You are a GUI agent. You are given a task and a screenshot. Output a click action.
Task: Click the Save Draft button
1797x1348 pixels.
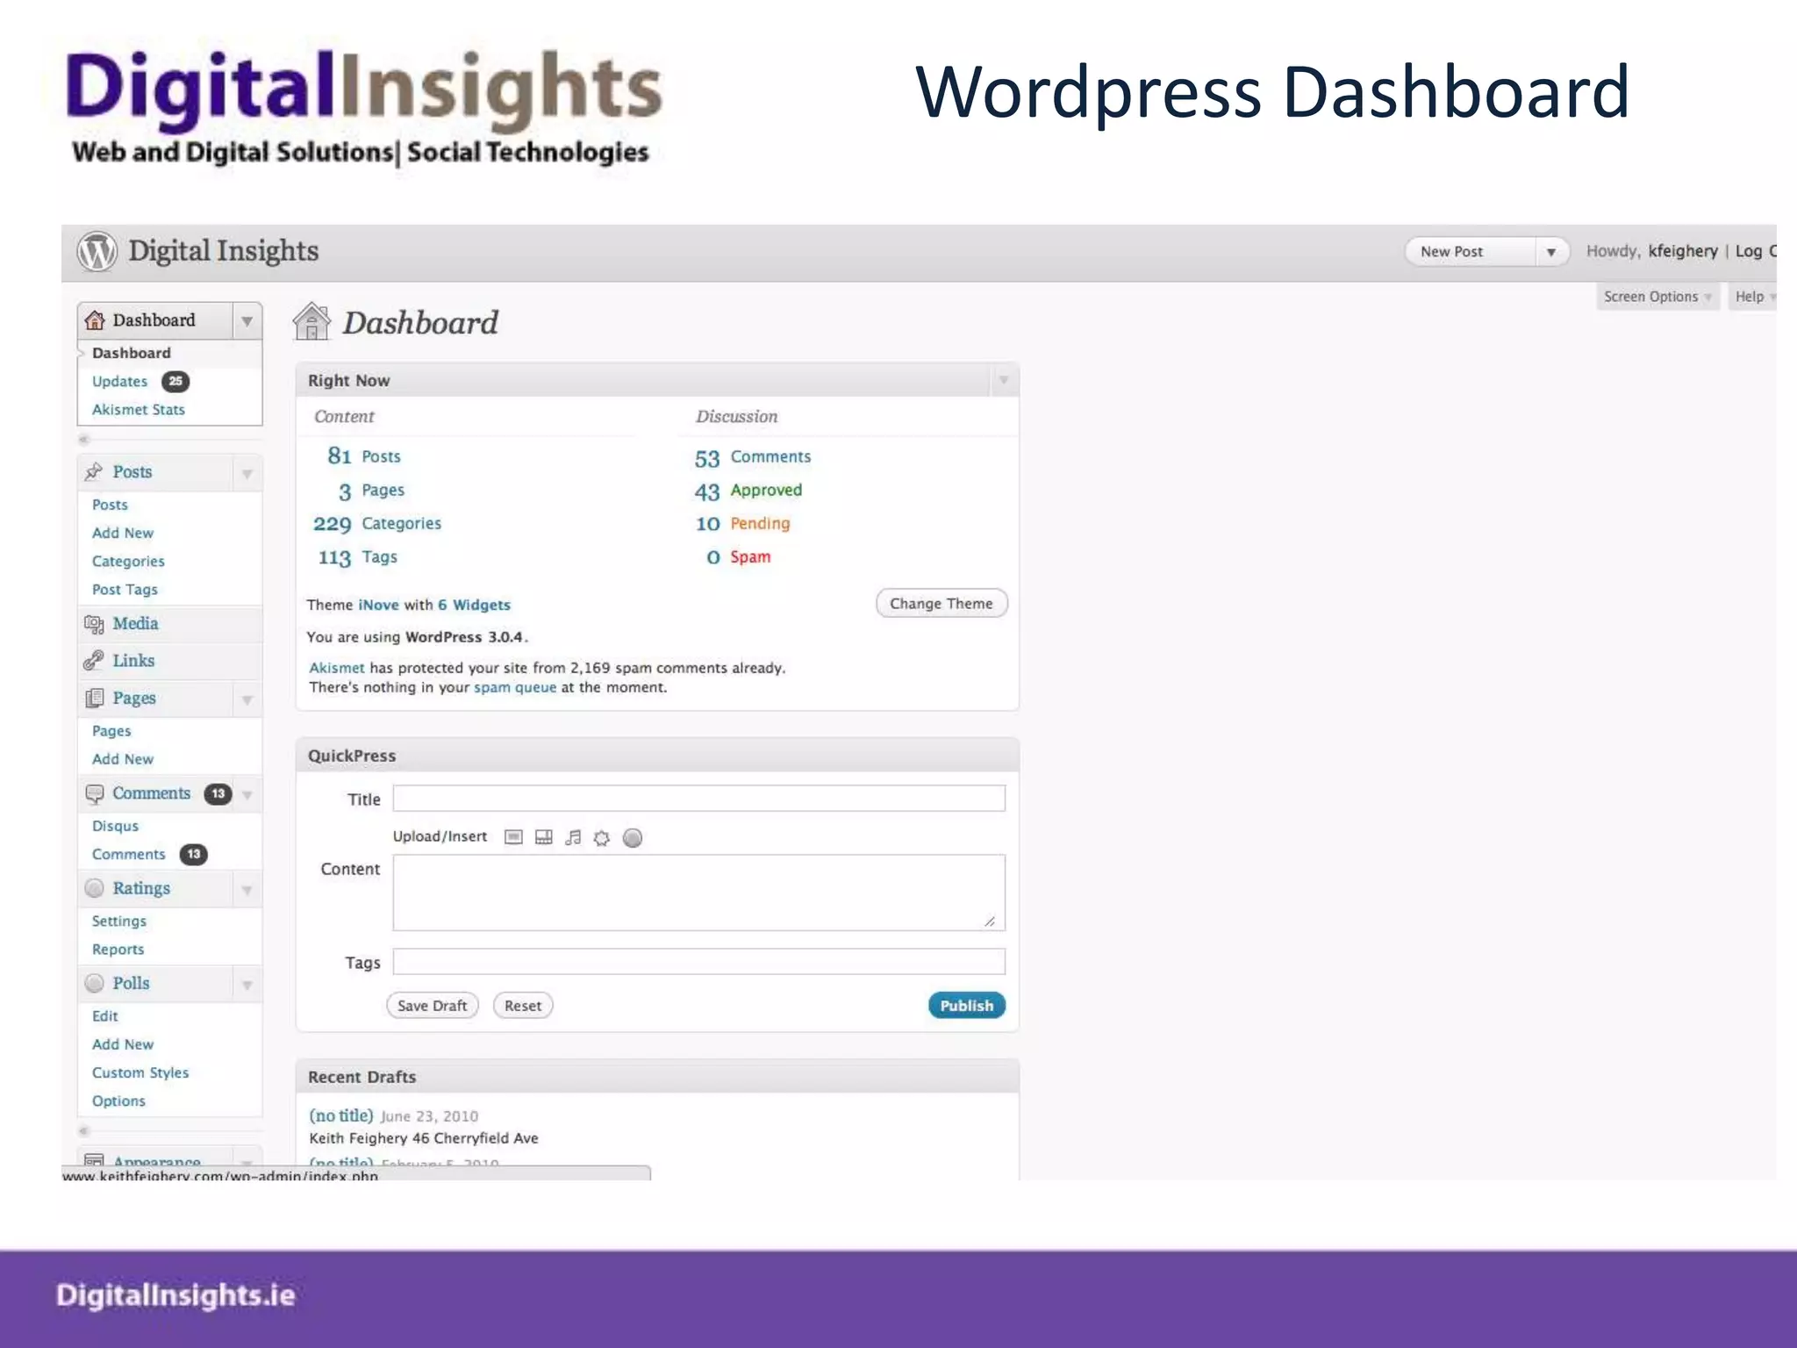click(x=433, y=1006)
